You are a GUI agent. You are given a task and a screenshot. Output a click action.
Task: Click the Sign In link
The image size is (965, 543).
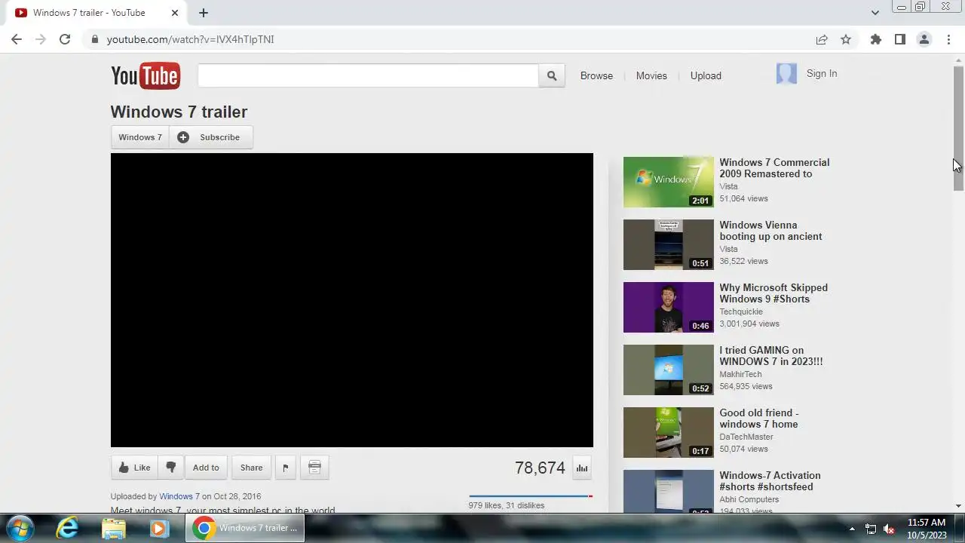pyautogui.click(x=822, y=73)
